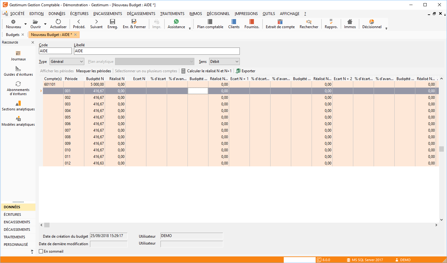
Task: Click the Code input field
Action: [x=55, y=51]
